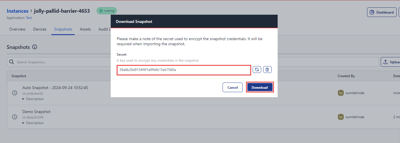The height and width of the screenshot is (143, 400).
Task: Click the Snapshot column header
Action: (x=19, y=76)
